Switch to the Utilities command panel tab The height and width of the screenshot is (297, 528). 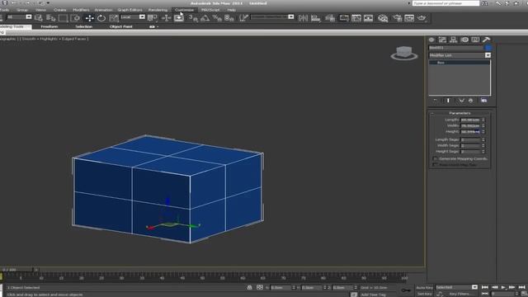point(486,40)
